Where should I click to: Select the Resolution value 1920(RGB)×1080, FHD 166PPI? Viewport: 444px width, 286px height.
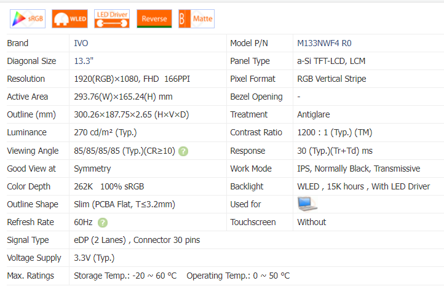[x=132, y=79]
